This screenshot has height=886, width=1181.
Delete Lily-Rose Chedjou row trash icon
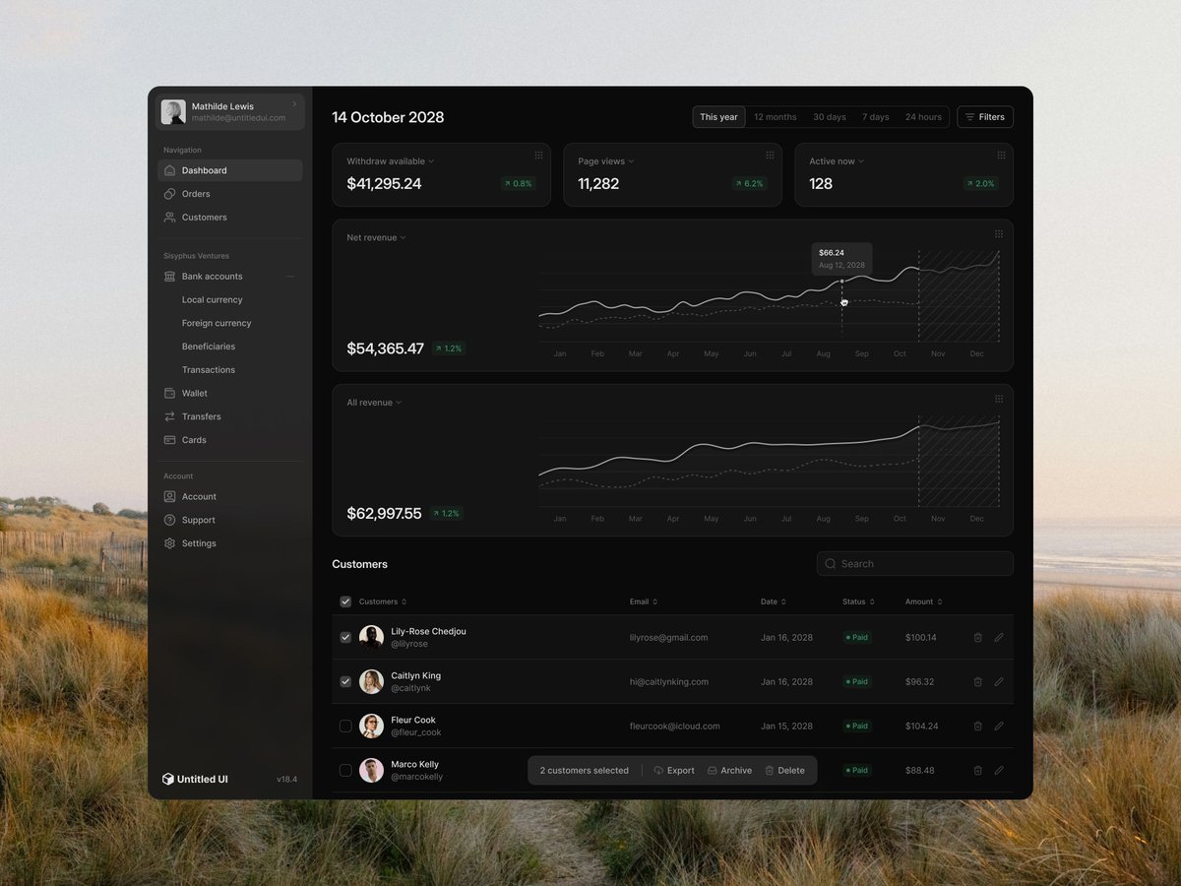[x=978, y=638]
